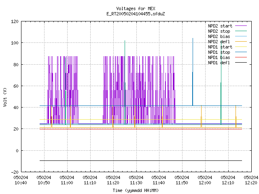The image size is (259, 194).
Task: Click the orange NPD2 defl legend line sample
Action: [x=241, y=41]
